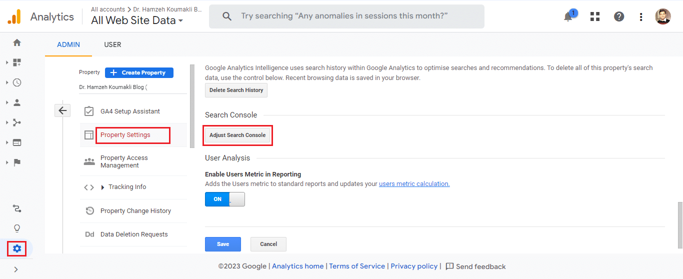Click the blue Save button
Screen dimensions: 683x279
click(x=223, y=244)
